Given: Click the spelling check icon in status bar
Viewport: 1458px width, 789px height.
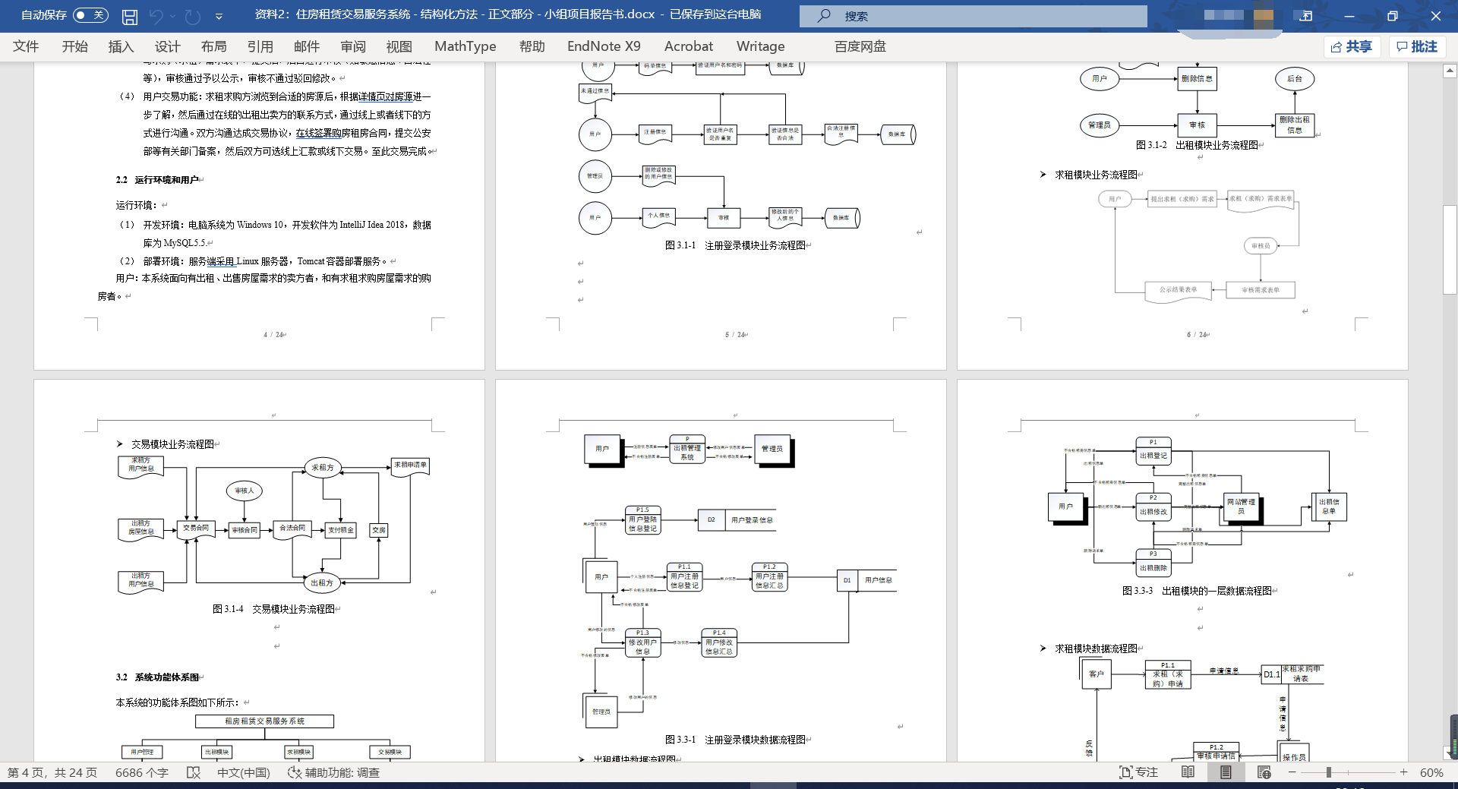Looking at the screenshot, I should [194, 772].
